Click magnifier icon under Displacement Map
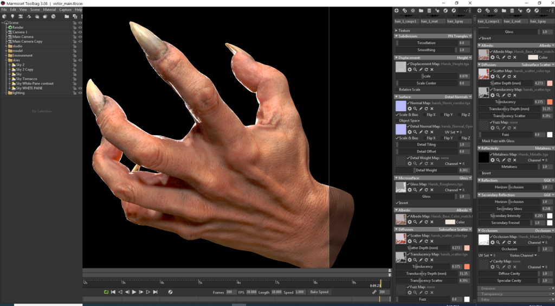 coord(415,69)
